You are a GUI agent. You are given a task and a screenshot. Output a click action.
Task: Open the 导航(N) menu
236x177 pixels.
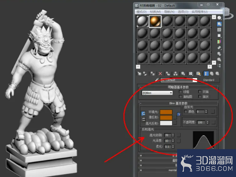tap(169, 12)
